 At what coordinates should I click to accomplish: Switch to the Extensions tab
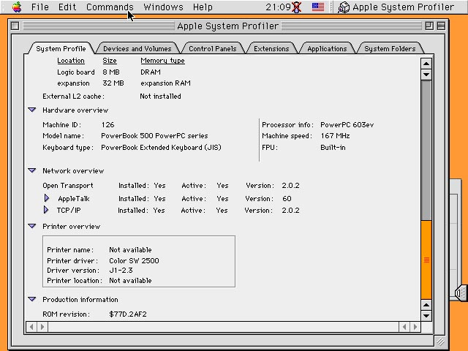(x=271, y=48)
